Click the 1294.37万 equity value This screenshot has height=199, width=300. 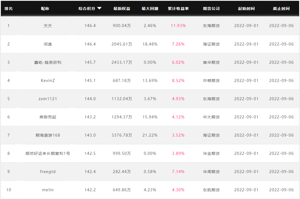click(122, 117)
